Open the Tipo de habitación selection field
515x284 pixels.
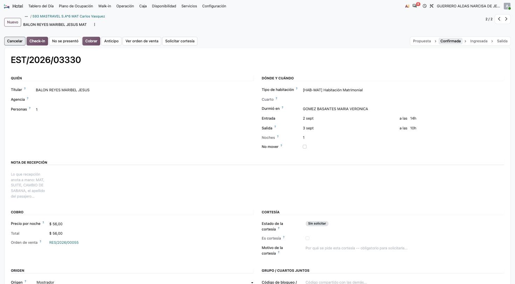[x=403, y=90]
